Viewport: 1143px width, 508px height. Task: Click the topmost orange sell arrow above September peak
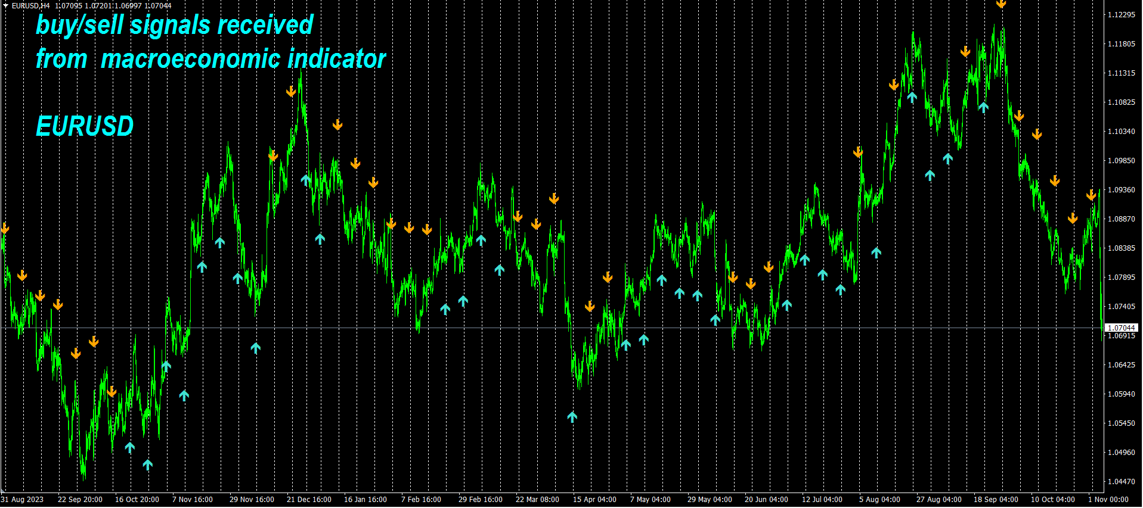1001,4
